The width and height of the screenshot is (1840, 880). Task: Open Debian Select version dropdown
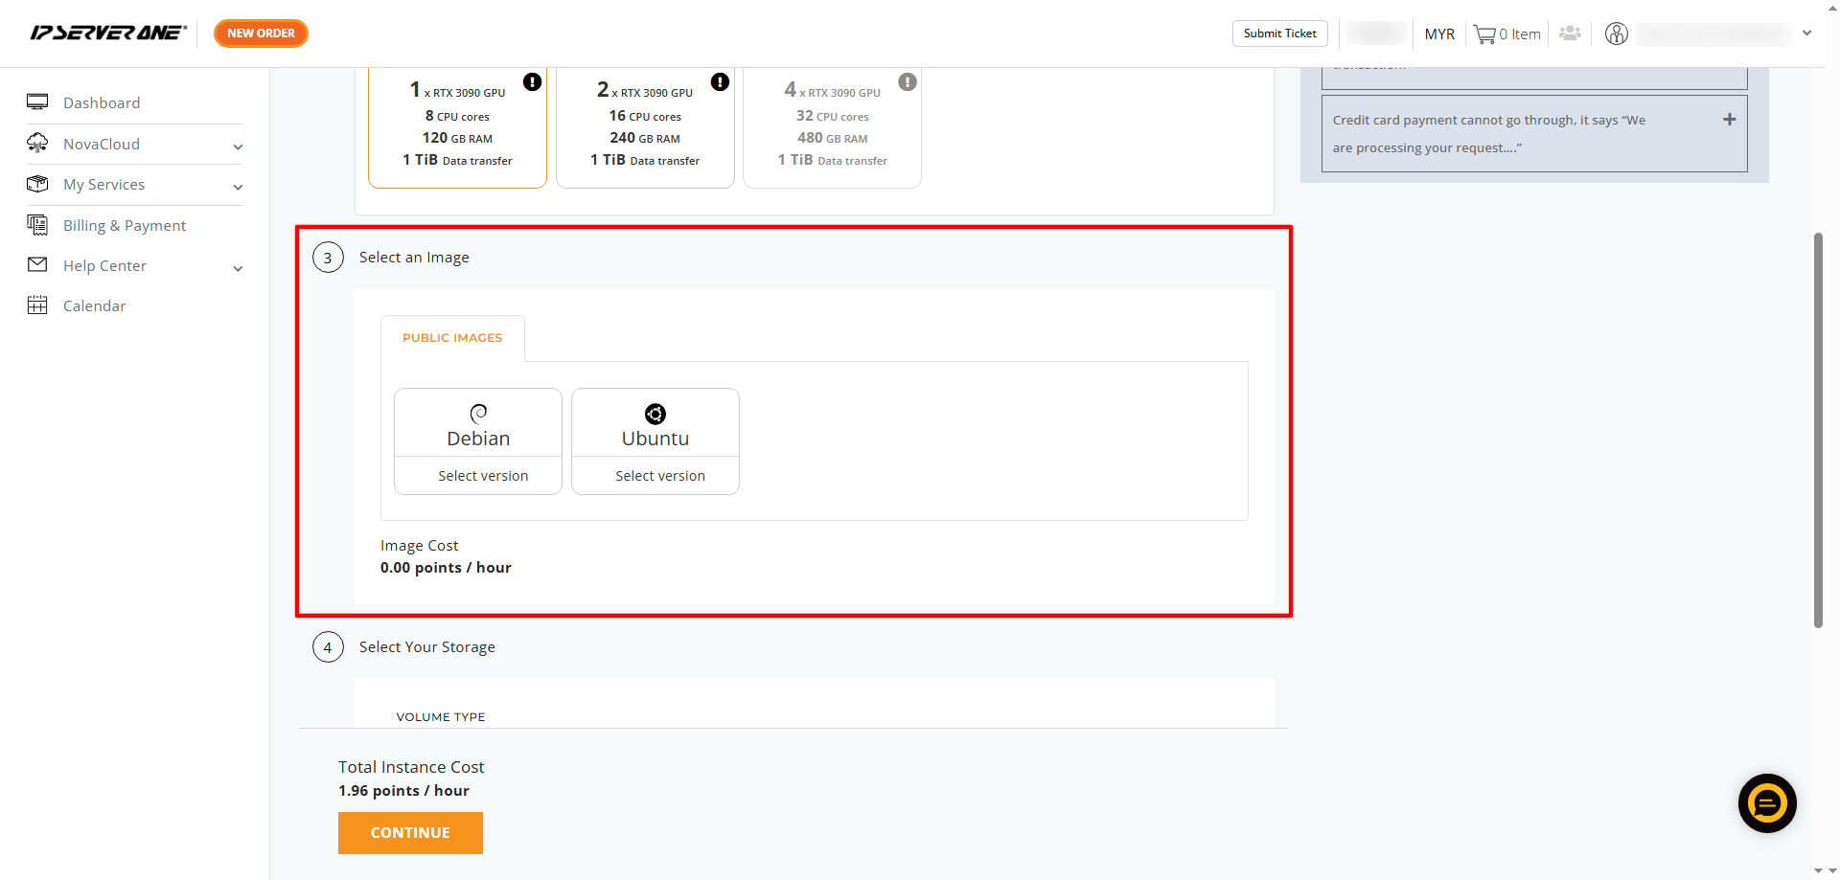(x=478, y=476)
